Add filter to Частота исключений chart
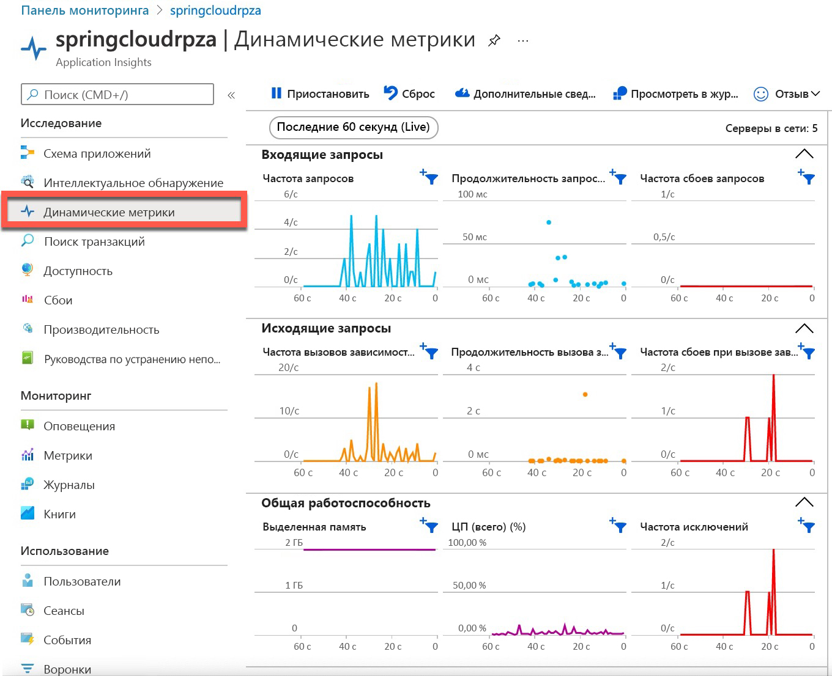This screenshot has width=832, height=676. pos(807,526)
